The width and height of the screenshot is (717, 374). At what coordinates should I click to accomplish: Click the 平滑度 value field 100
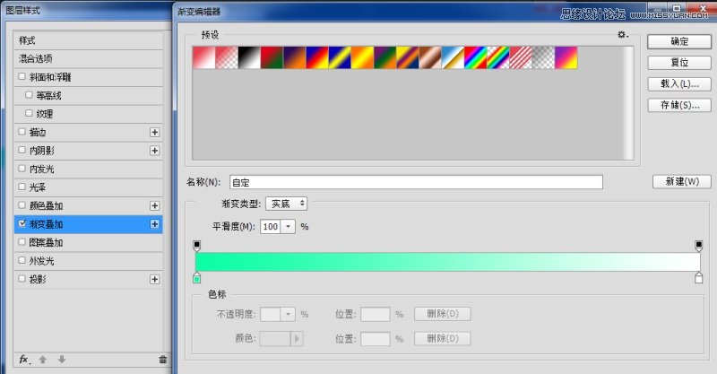click(x=271, y=227)
